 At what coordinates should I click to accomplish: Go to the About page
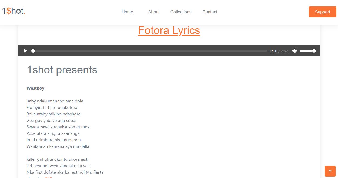154,12
